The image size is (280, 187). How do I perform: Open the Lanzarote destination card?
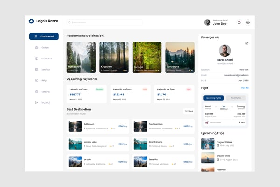tap(180, 57)
